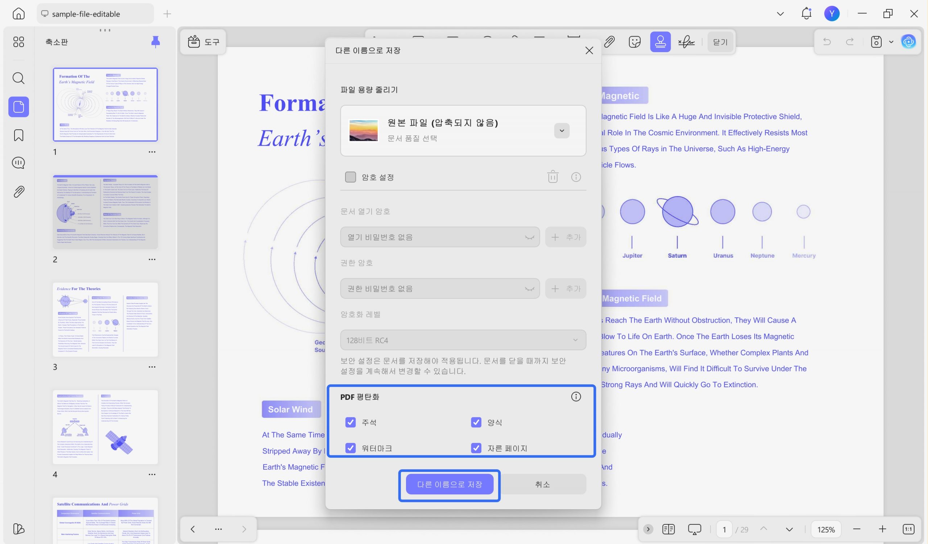This screenshot has height=544, width=928.
Task: Select the stamp tool
Action: pyautogui.click(x=660, y=42)
